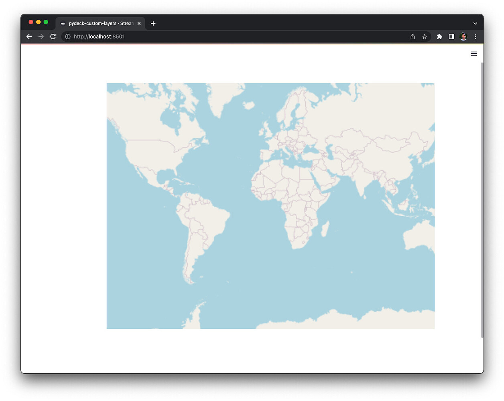Toggle the bookmark star for this page
Viewport: 504px width, 401px height.
pyautogui.click(x=425, y=36)
